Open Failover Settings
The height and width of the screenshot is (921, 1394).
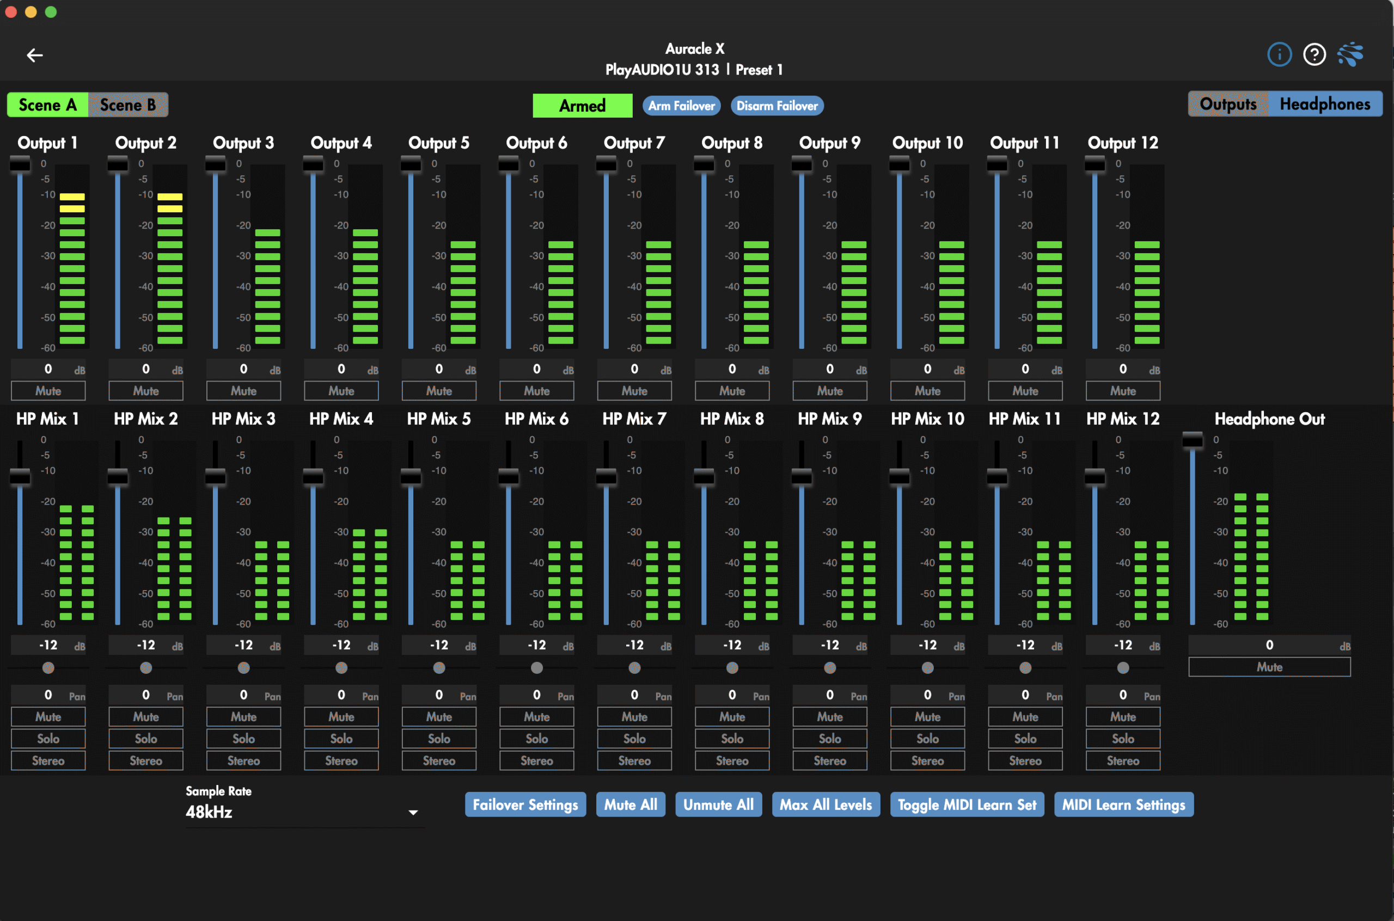525,805
